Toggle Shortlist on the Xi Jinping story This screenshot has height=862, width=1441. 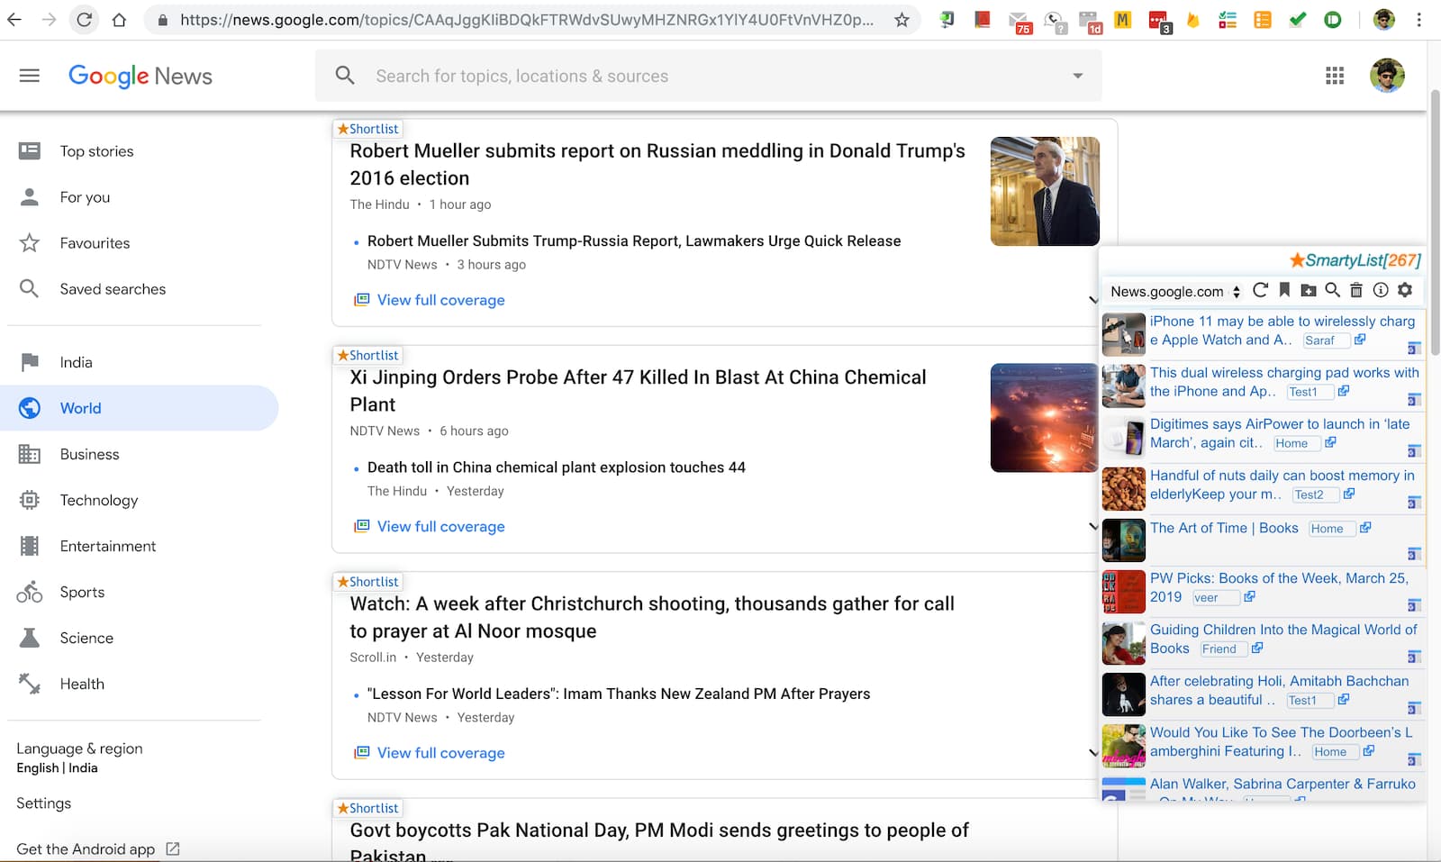(367, 355)
